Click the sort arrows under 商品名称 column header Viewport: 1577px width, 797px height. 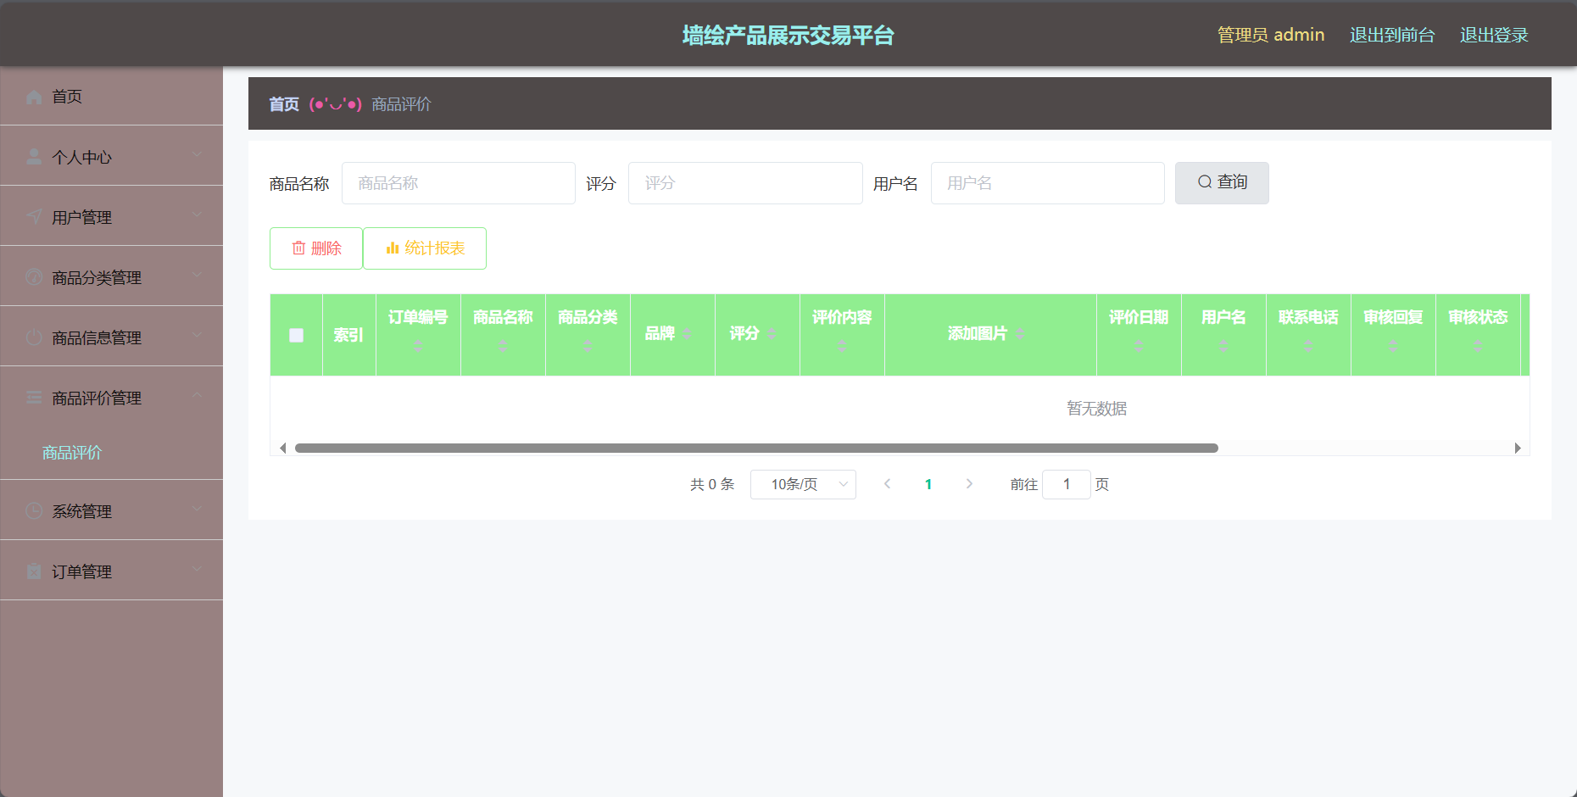pos(503,346)
